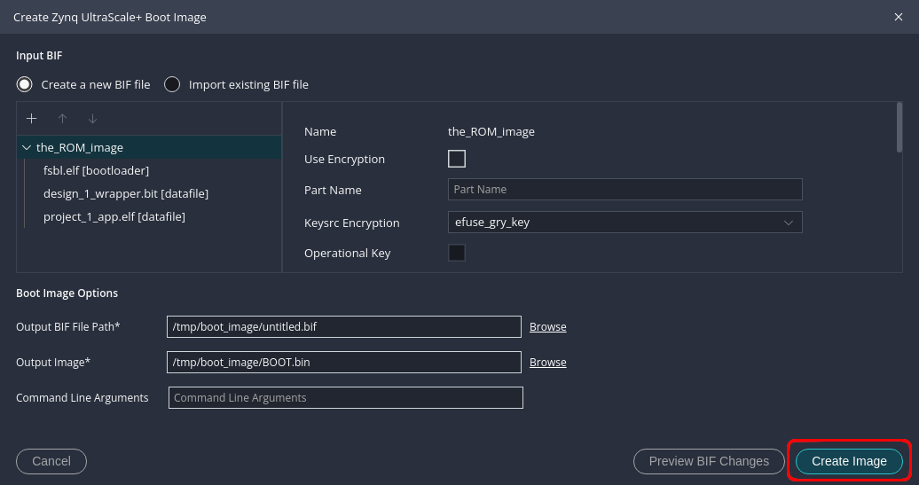Screen dimensions: 919x485
Task: Click into the Part Name field
Action: point(624,190)
